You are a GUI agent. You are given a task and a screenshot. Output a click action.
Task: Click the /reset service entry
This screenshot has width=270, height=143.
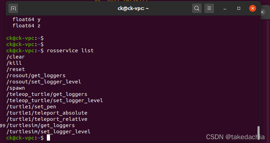(x=16, y=69)
